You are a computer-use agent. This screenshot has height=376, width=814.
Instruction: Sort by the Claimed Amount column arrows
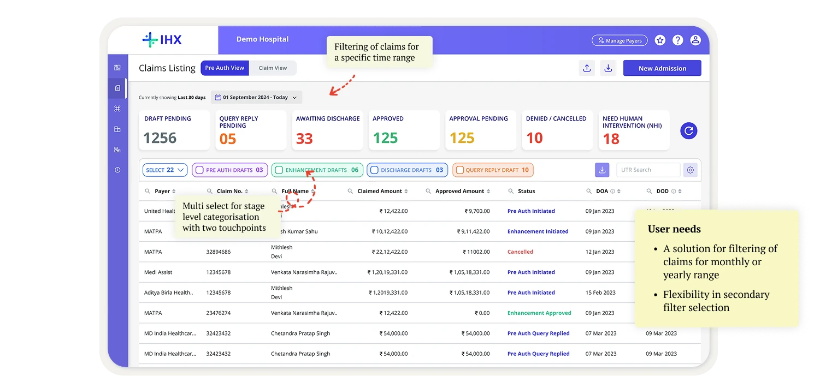(407, 192)
